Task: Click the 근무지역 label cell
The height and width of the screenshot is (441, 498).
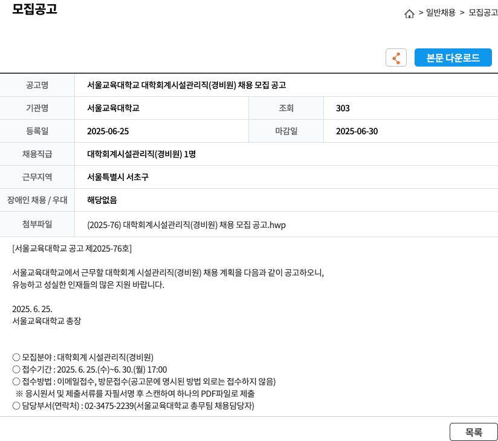Action: click(x=37, y=177)
